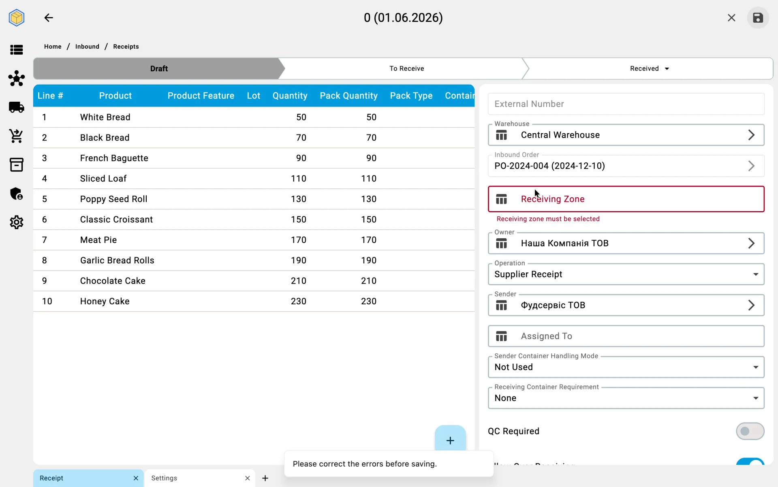Screen dimensions: 778x487
Task: Click the shield security sidebar icon
Action: (x=17, y=194)
